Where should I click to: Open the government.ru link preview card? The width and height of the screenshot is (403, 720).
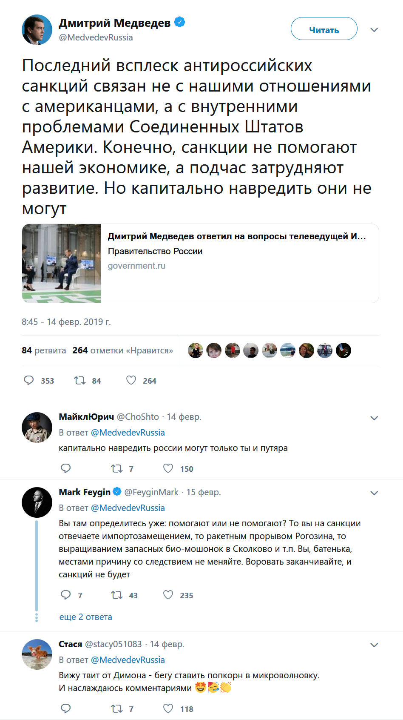point(200,264)
